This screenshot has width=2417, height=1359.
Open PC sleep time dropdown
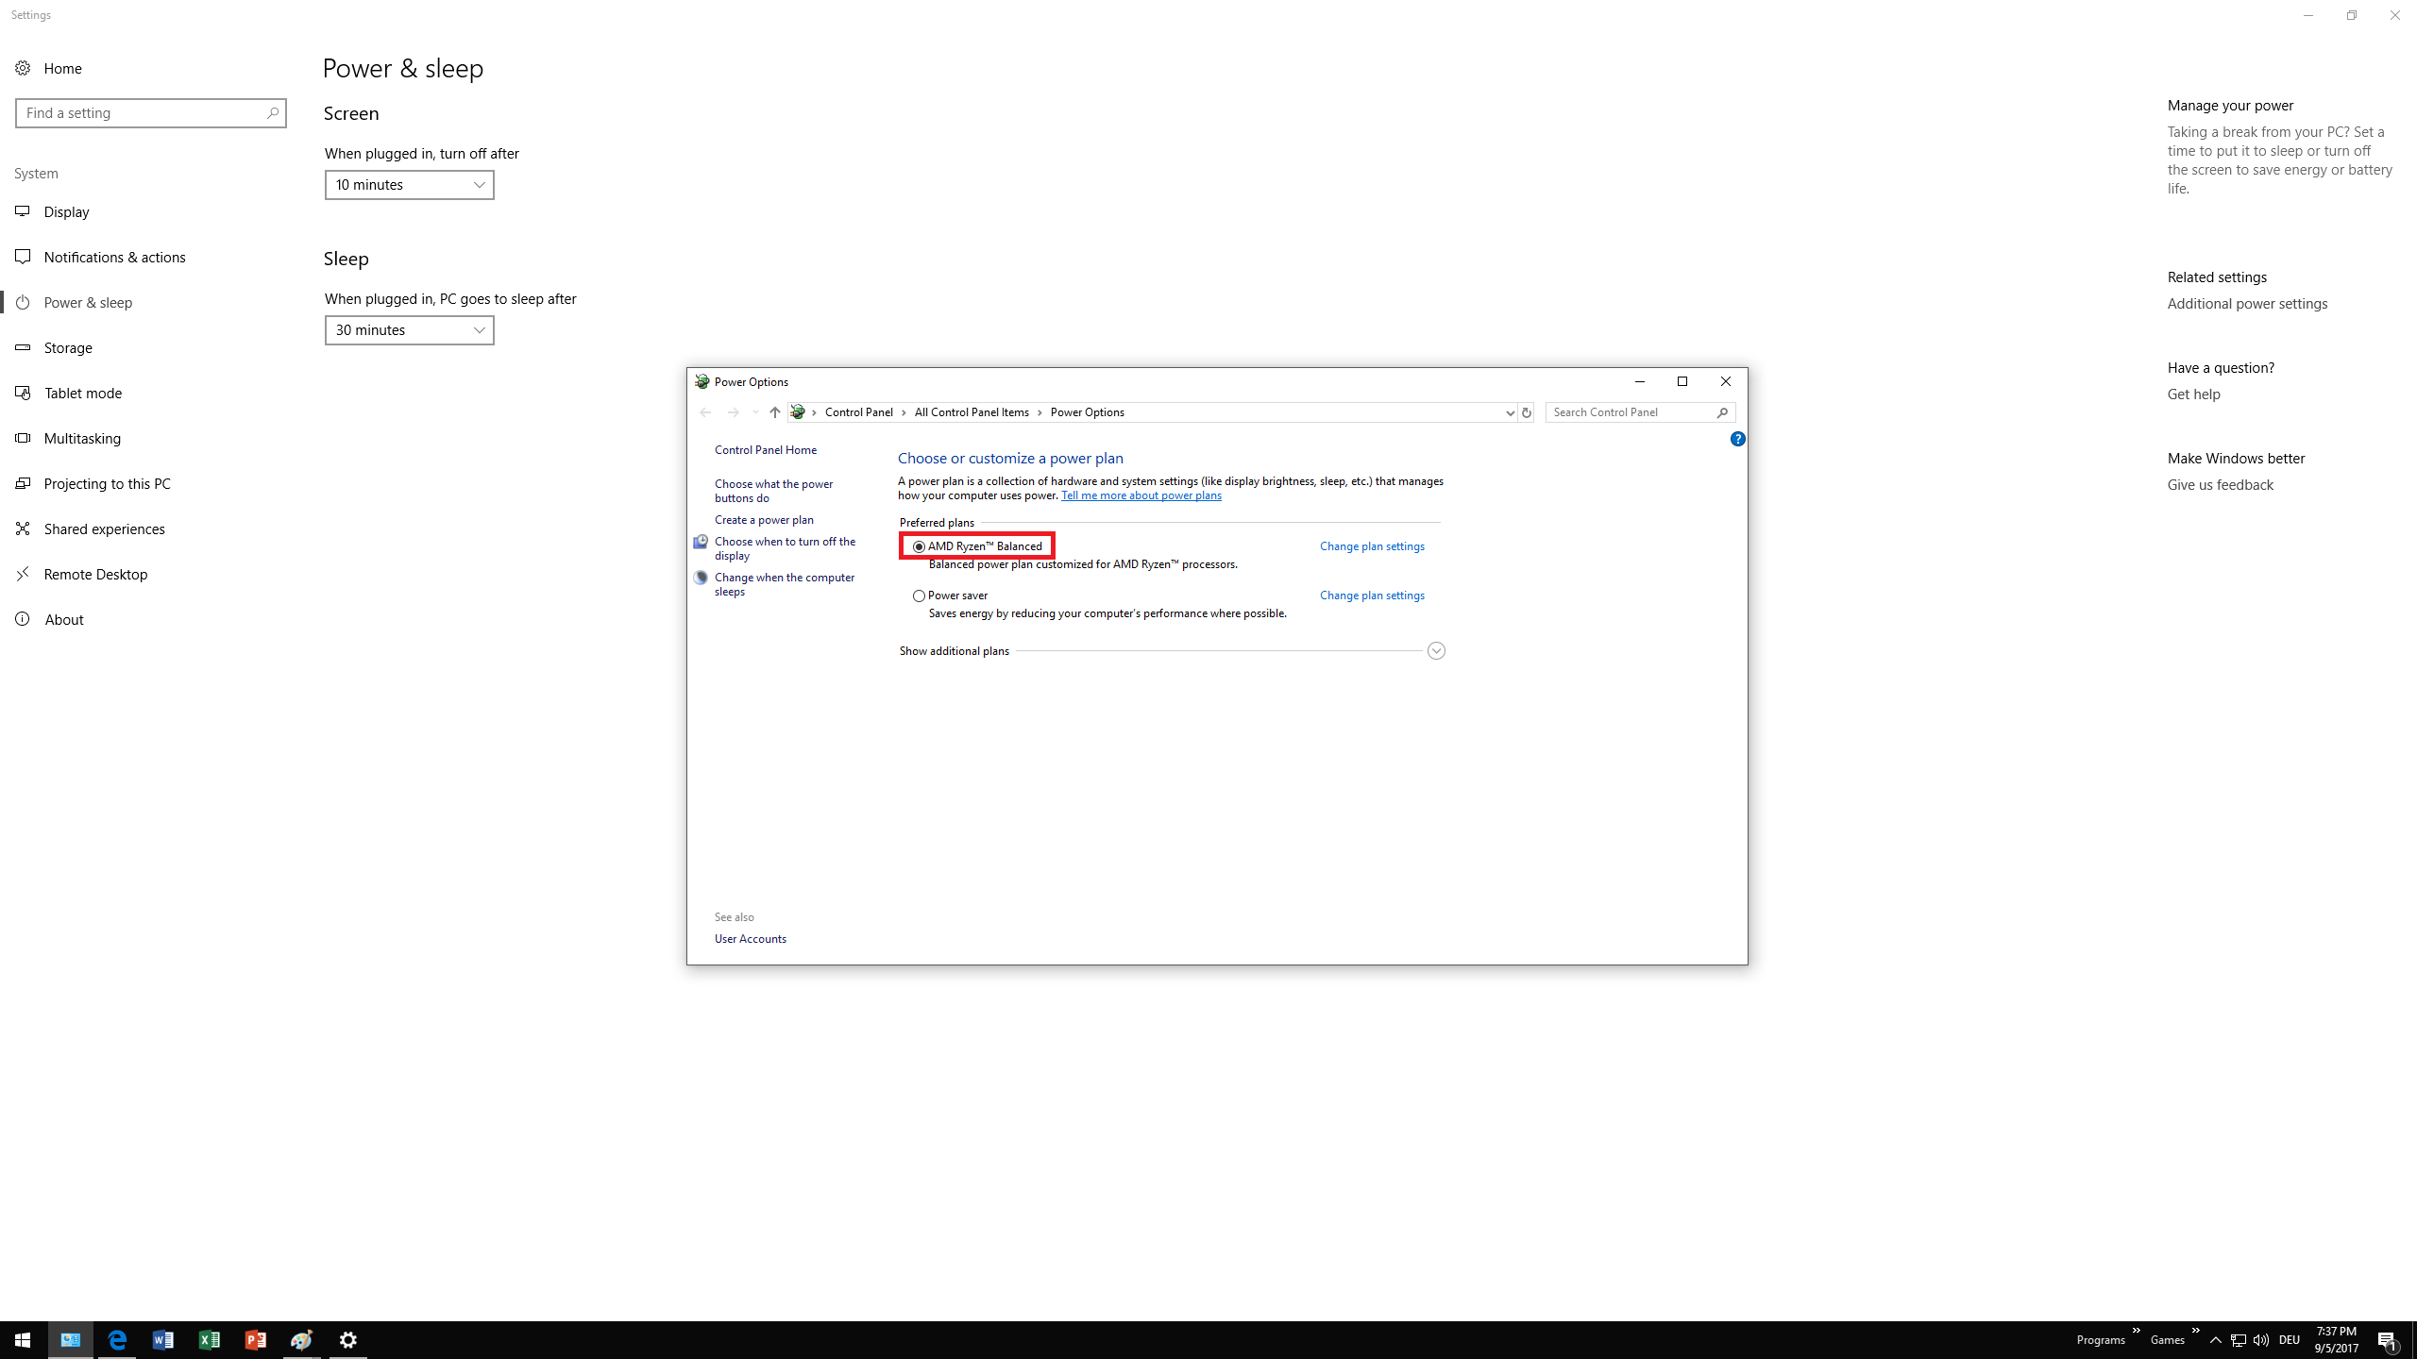(x=409, y=330)
